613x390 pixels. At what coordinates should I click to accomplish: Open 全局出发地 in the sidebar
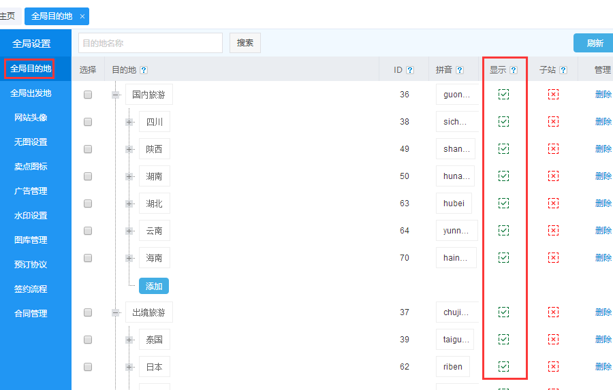pyautogui.click(x=31, y=93)
